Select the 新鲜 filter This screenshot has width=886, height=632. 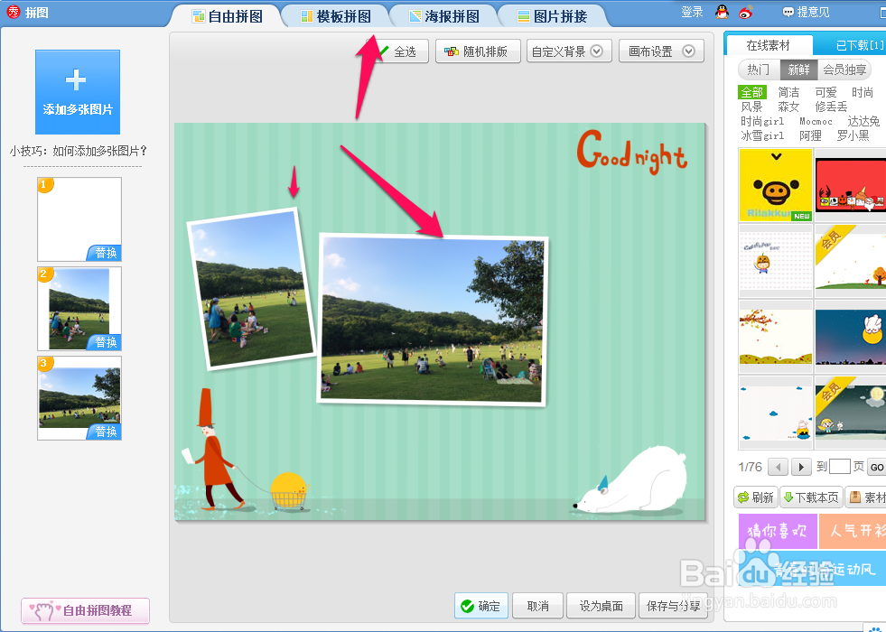pyautogui.click(x=799, y=70)
